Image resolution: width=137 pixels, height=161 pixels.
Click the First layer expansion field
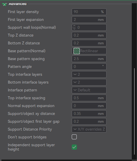[89, 20]
